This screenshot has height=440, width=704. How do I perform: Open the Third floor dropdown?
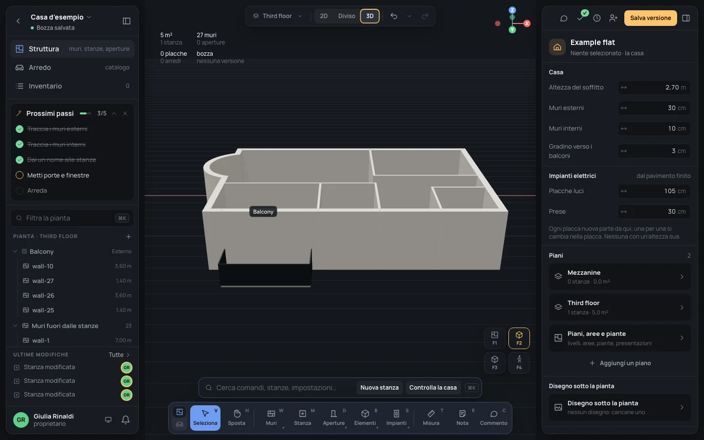pos(278,16)
